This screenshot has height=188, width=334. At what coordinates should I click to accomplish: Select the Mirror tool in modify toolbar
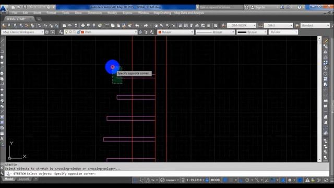[326, 52]
